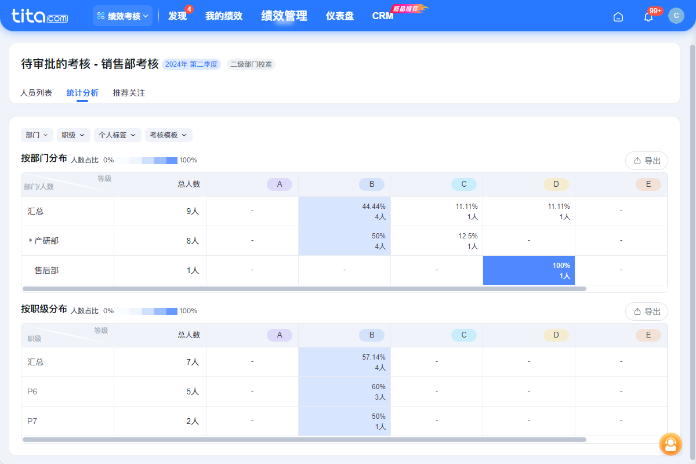
Task: Click grade A badge in department table
Action: click(x=280, y=184)
